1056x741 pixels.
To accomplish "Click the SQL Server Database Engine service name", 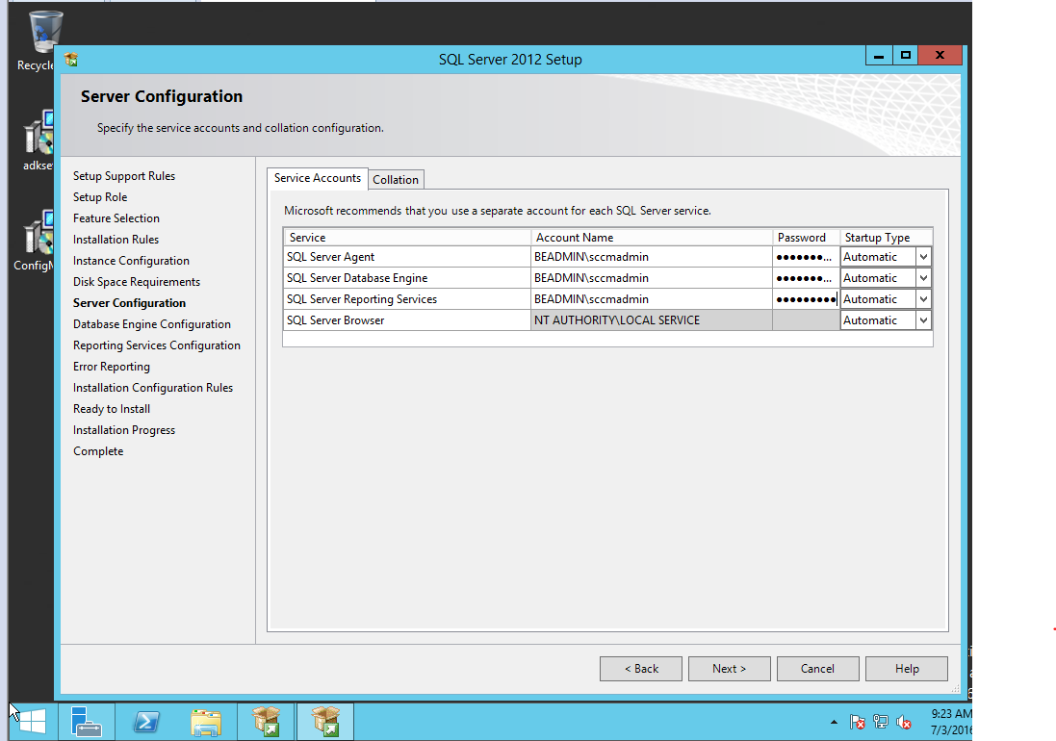I will click(357, 278).
